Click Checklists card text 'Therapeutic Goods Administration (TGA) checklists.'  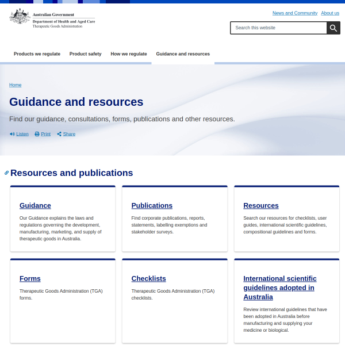[x=173, y=294]
